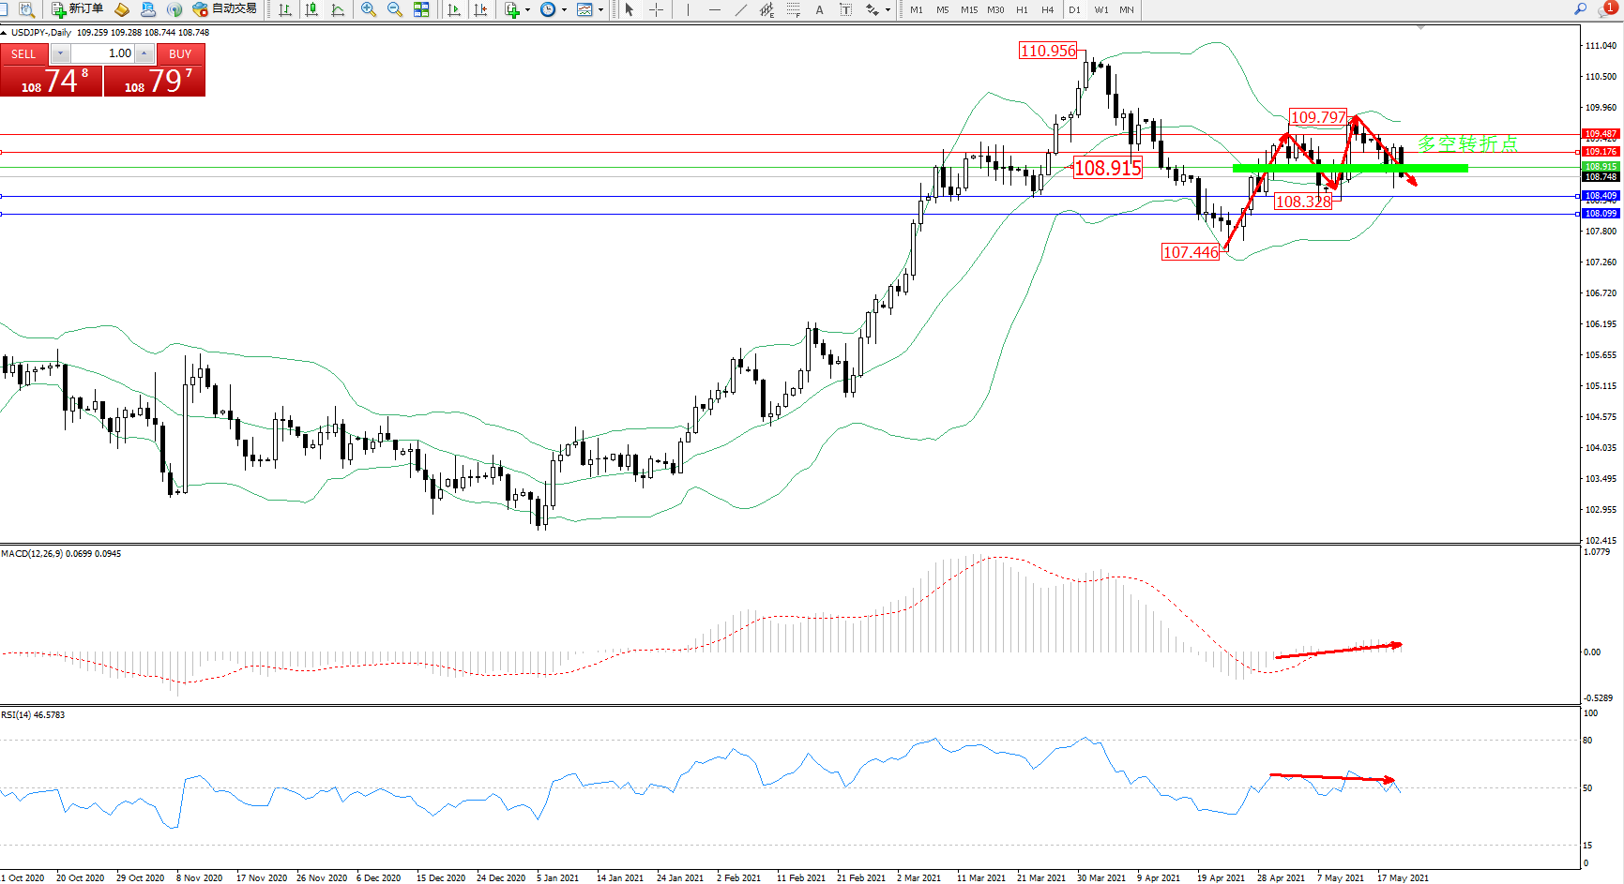Expand the periodicity clock dropdown
The width and height of the screenshot is (1624, 884).
click(564, 10)
